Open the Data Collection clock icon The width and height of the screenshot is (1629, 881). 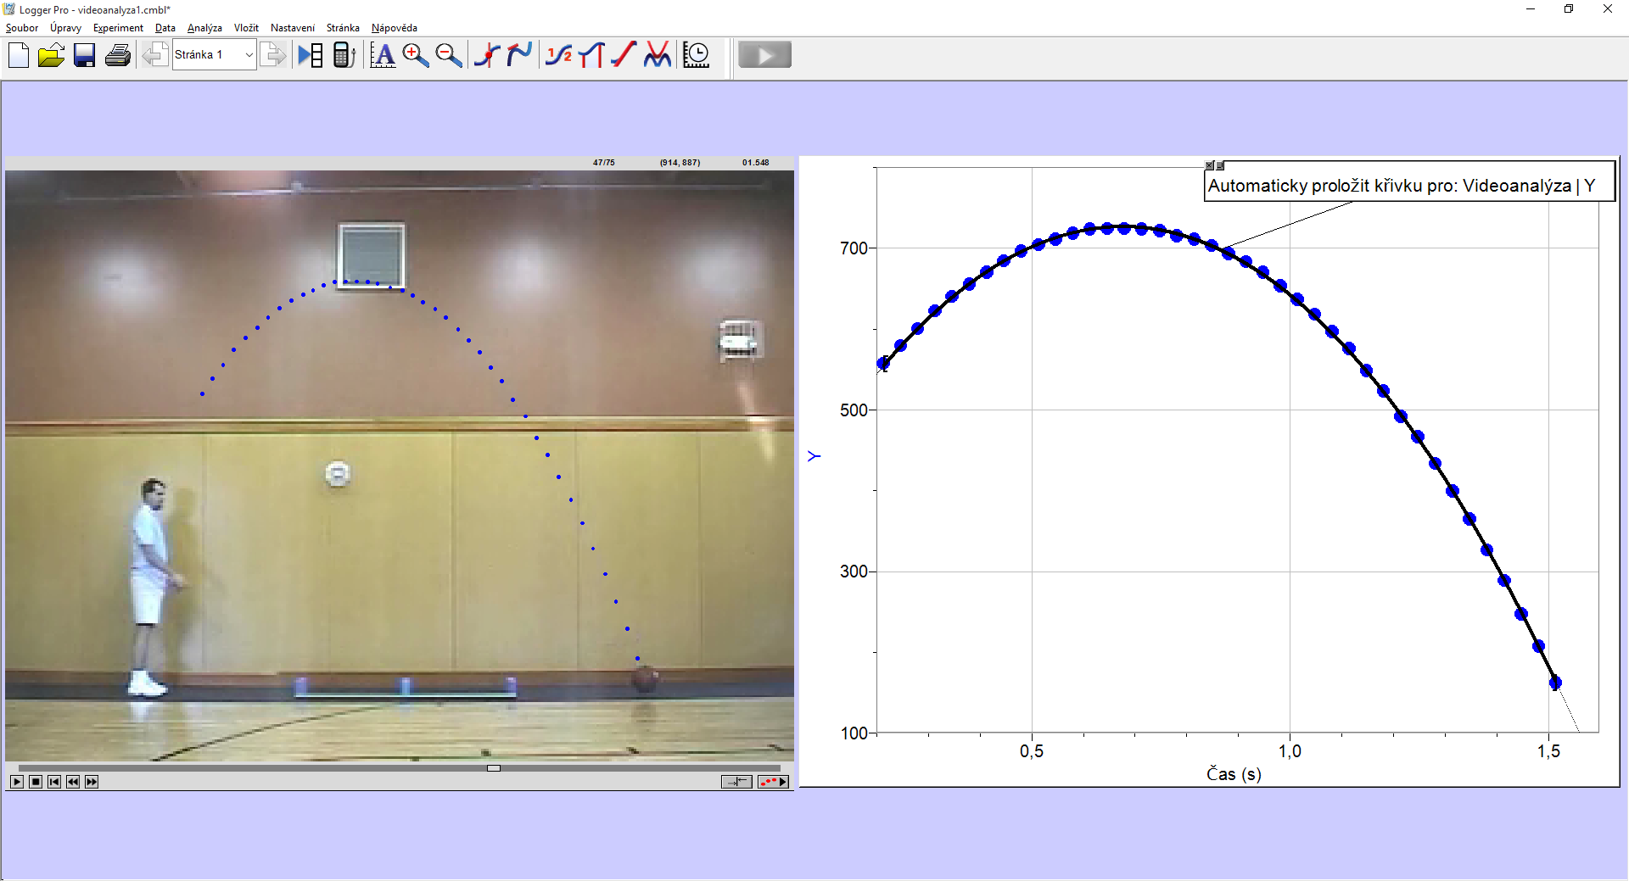pos(697,55)
